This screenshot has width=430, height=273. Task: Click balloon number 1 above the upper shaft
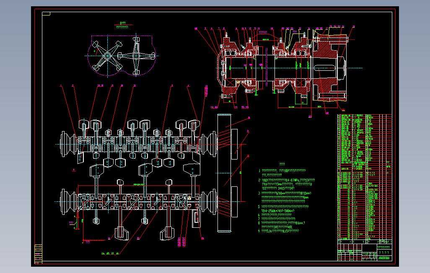click(61, 86)
